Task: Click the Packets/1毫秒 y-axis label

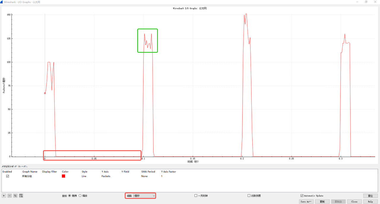Action: click(4, 85)
